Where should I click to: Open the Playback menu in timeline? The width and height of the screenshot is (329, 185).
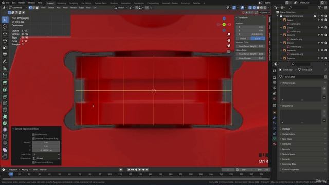[x=14, y=170]
